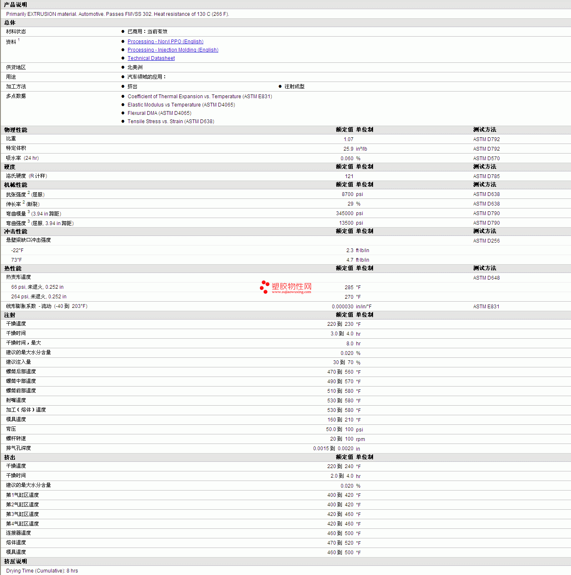Click the 270 °F deflection temperature value
571x575 pixels.
tap(353, 297)
